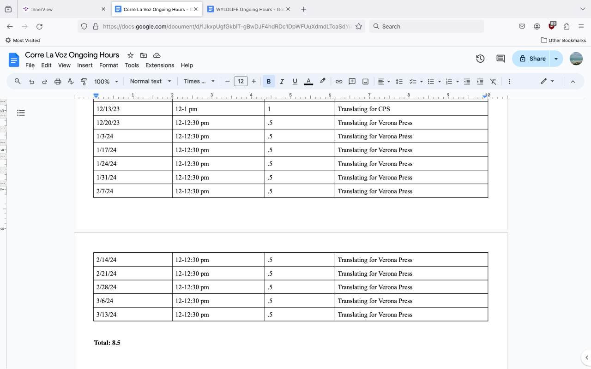Click the Share button
This screenshot has height=369, width=591.
531,59
